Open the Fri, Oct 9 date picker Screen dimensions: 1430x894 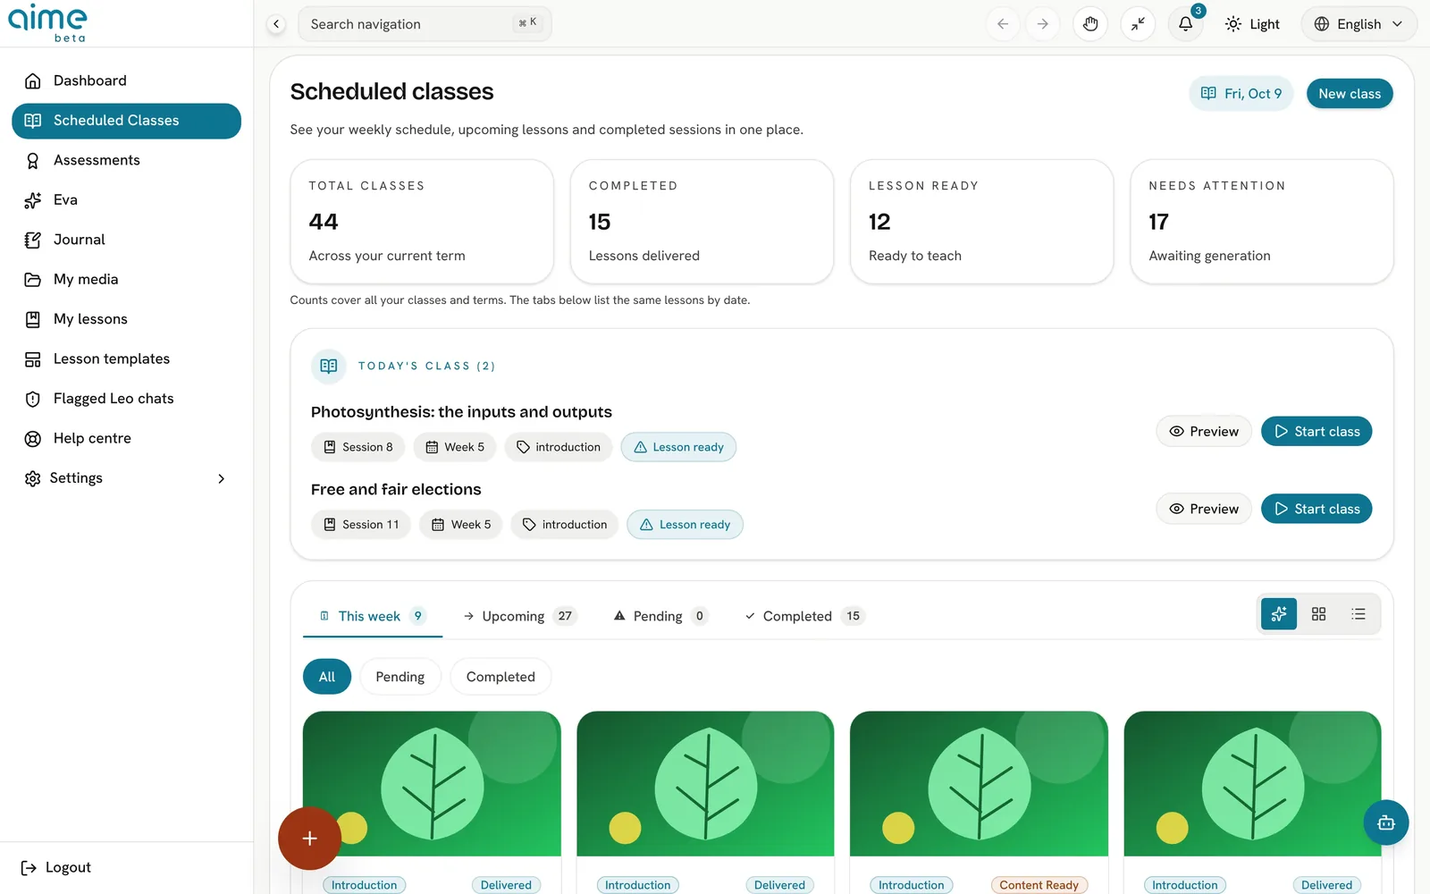click(1241, 94)
